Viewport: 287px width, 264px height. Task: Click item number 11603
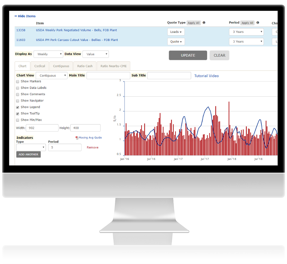pos(21,40)
